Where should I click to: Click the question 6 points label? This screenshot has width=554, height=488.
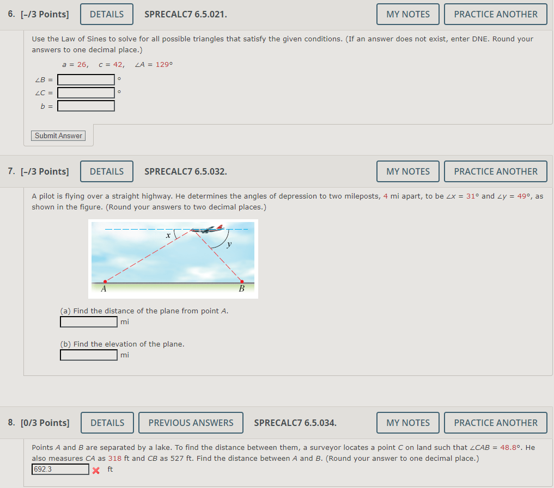tap(45, 14)
